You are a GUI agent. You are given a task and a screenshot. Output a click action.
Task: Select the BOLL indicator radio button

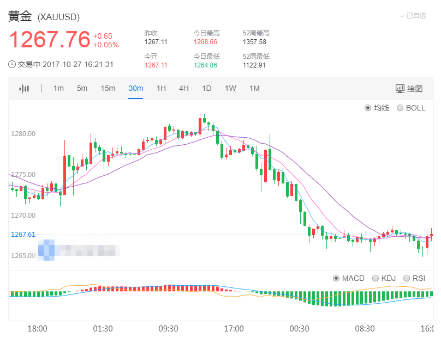pos(402,108)
